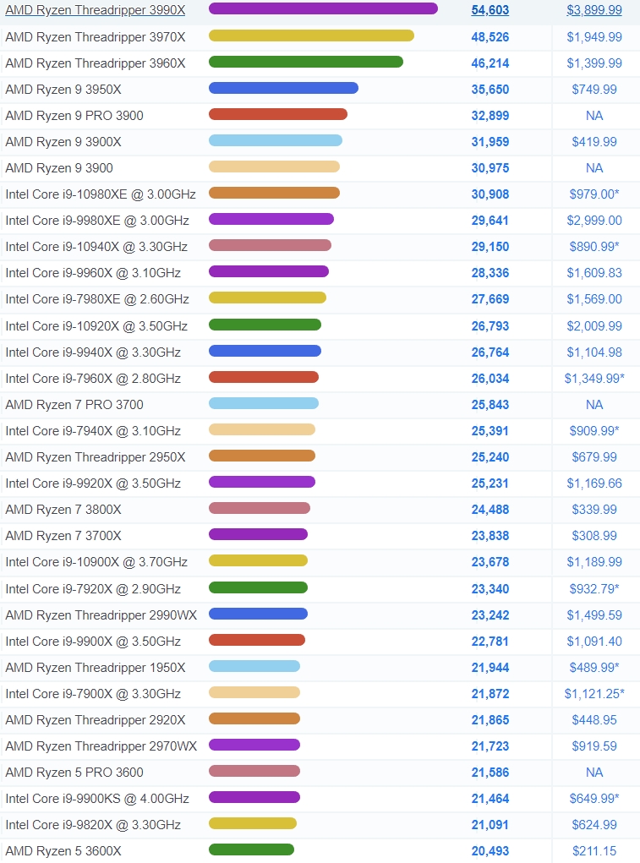640x863 pixels.
Task: Open the $339.99 price link
Action: (594, 510)
